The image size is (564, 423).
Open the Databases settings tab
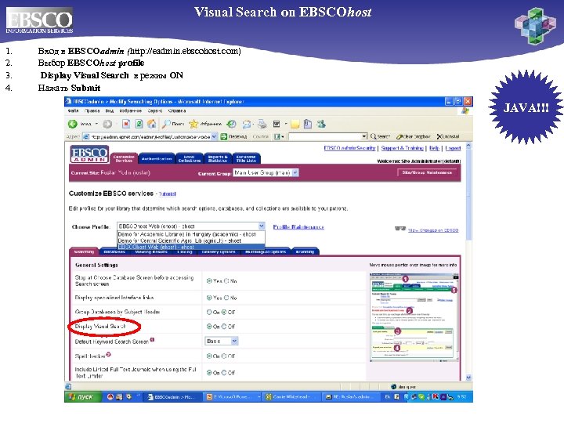click(x=114, y=251)
